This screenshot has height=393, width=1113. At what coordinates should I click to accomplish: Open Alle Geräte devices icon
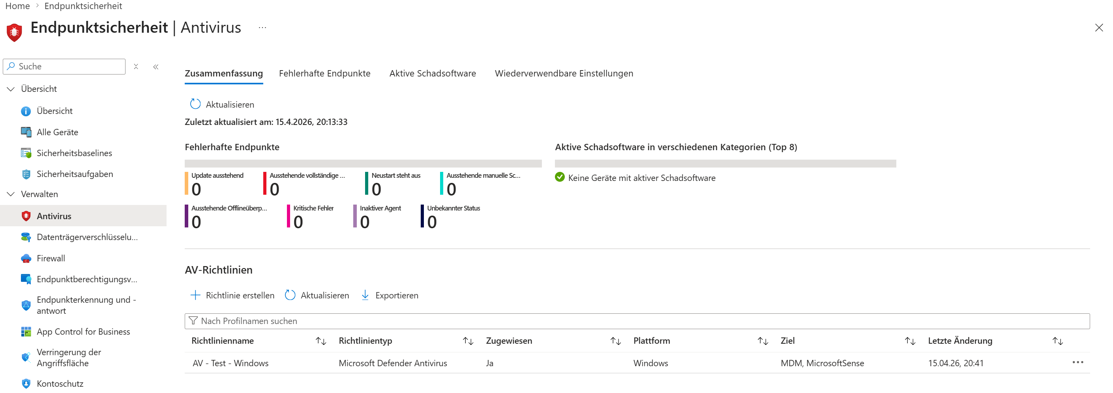coord(26,132)
